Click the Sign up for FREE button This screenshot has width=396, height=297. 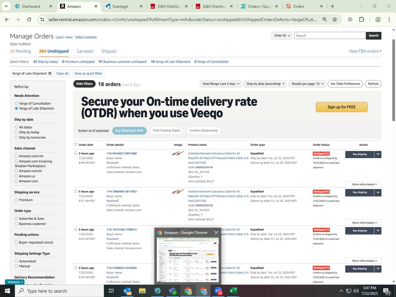342,107
